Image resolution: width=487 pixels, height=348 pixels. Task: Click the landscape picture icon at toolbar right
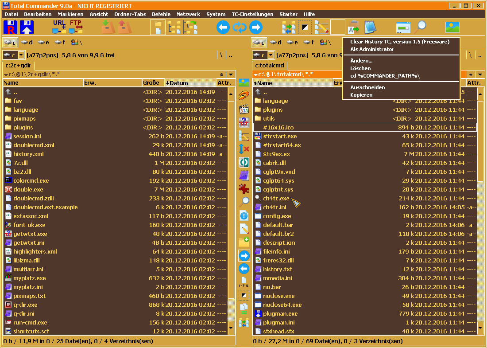point(452,27)
